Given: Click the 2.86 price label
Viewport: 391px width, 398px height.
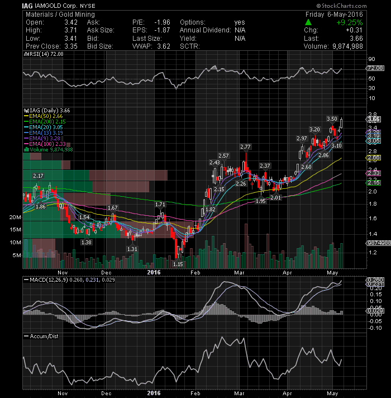Looking at the screenshot, I should tap(323, 155).
